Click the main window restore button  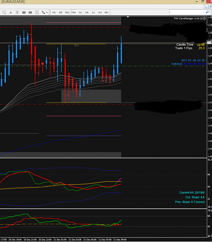[203, 2]
